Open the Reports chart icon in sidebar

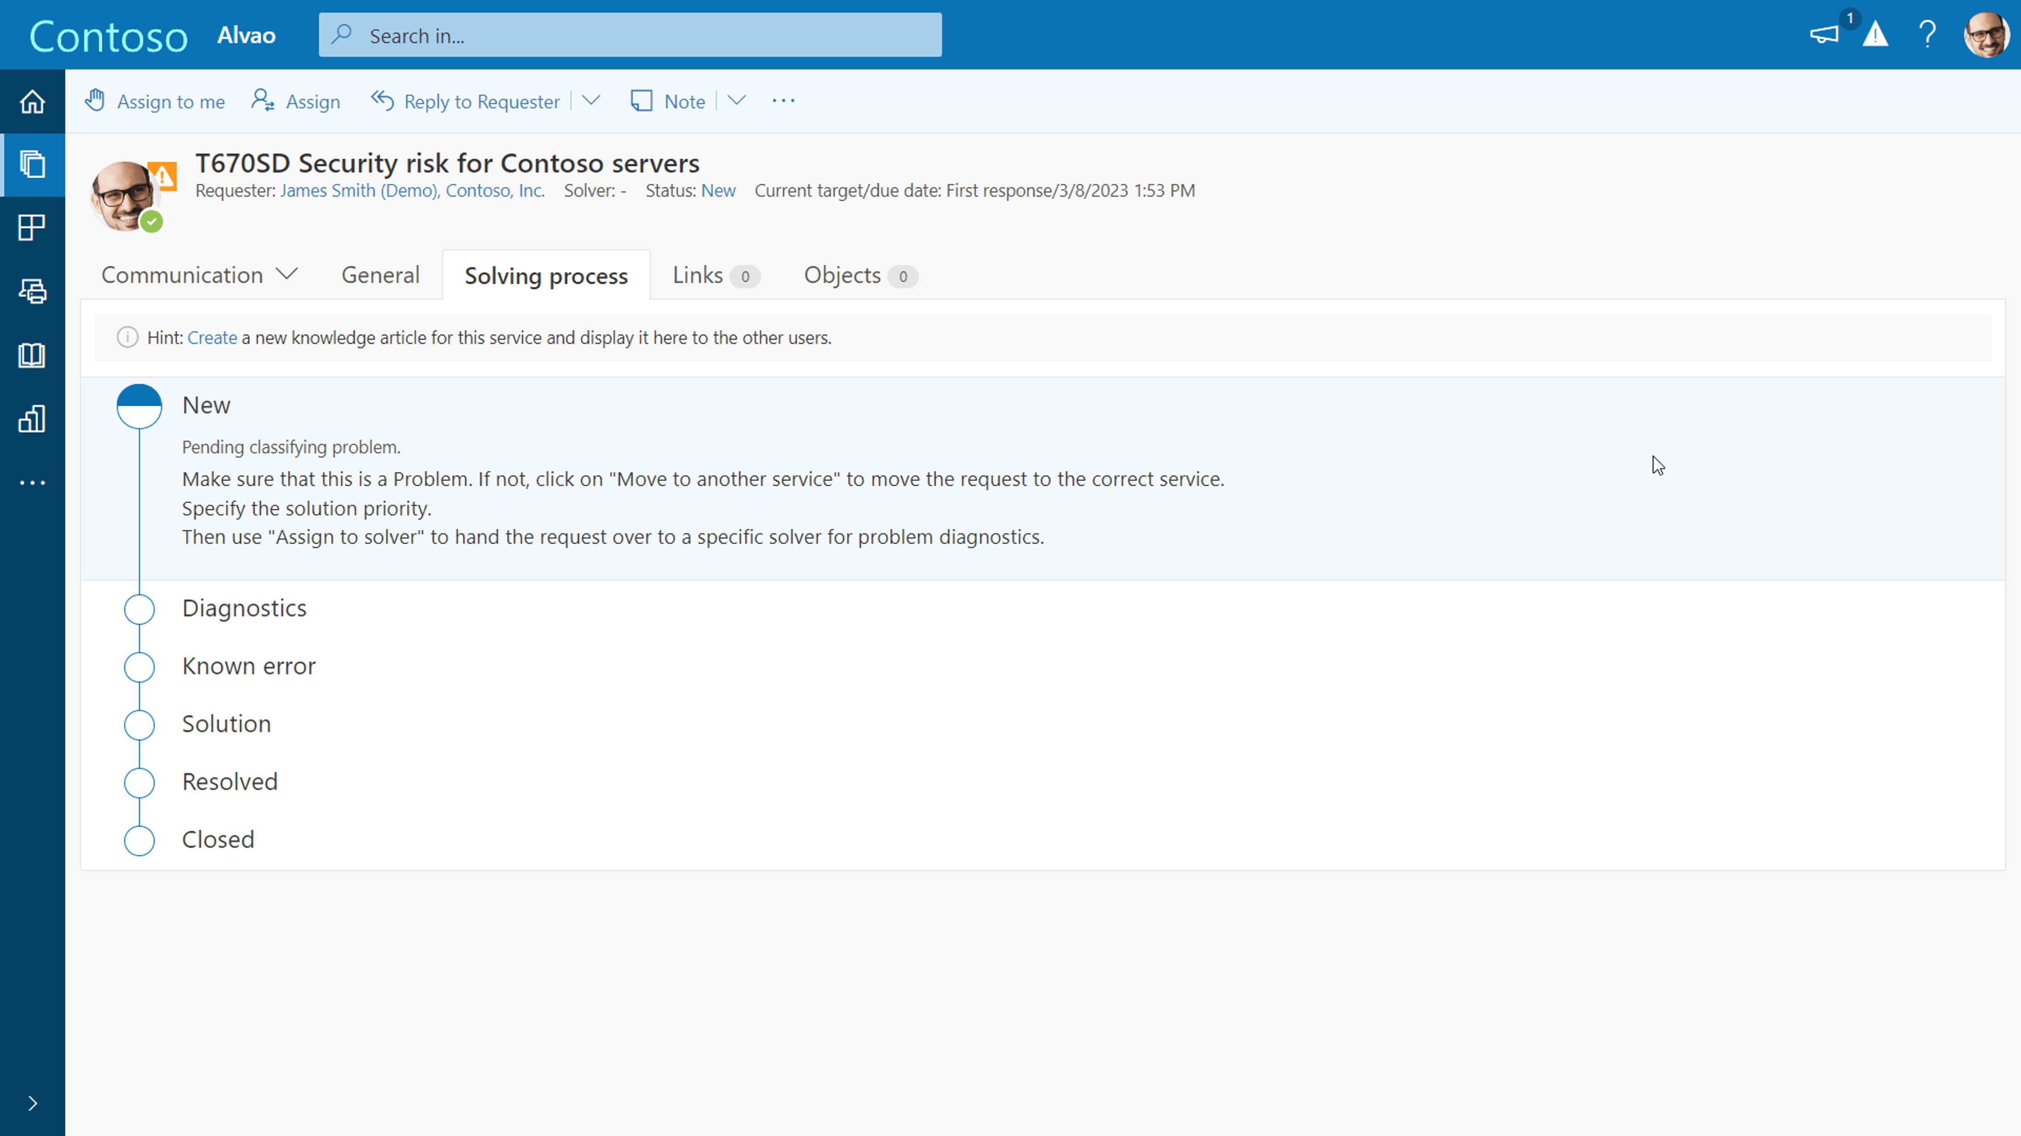32,419
